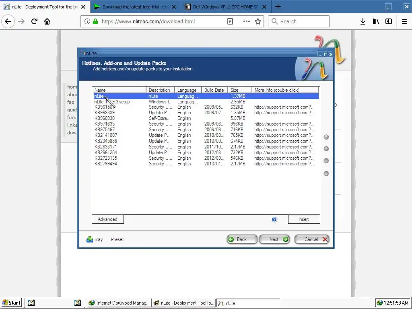The width and height of the screenshot is (412, 309).
Task: Open the page actions three-dot menu
Action: pyautogui.click(x=246, y=22)
